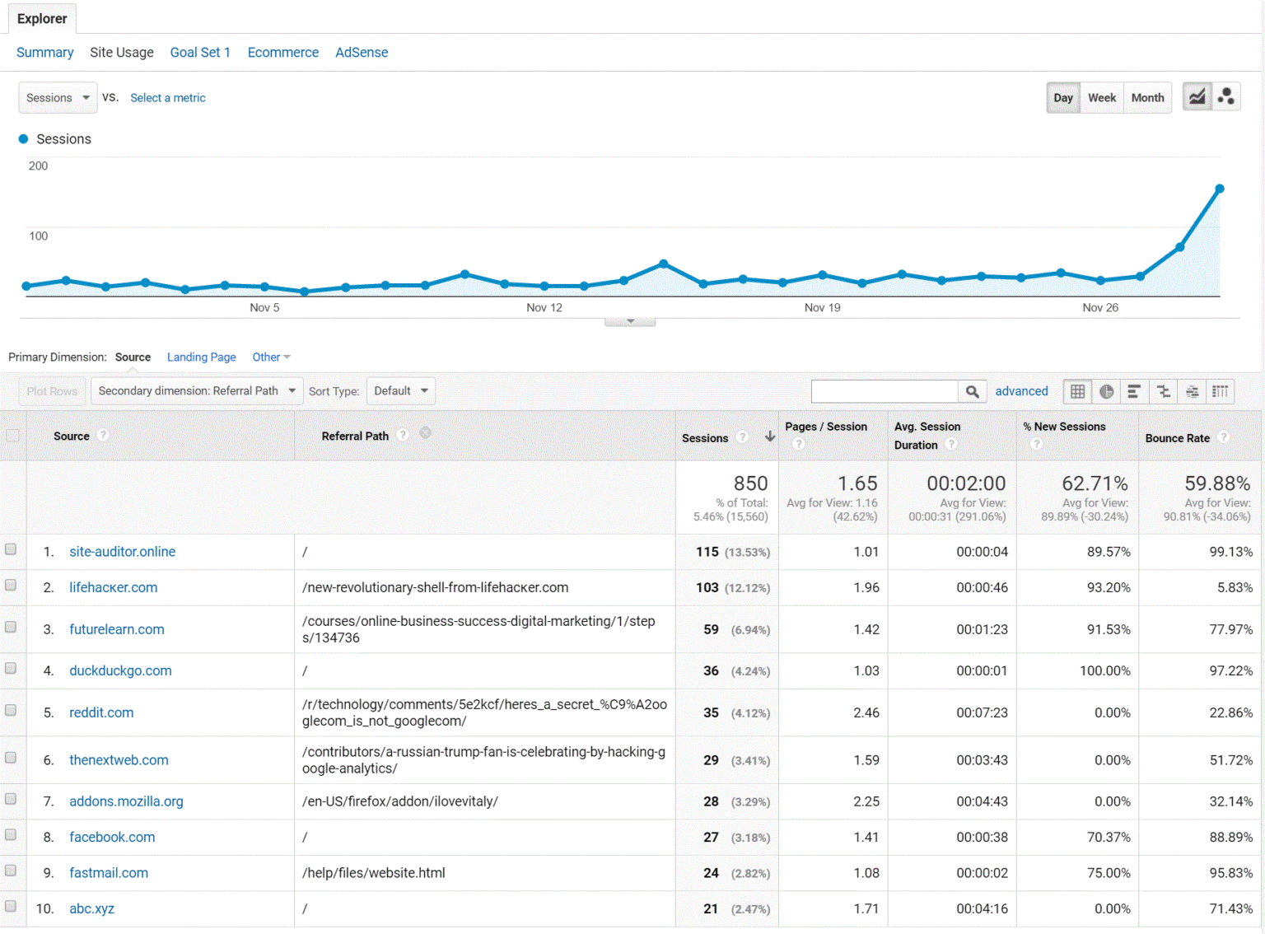Switch to the Ecommerce tab

282,52
